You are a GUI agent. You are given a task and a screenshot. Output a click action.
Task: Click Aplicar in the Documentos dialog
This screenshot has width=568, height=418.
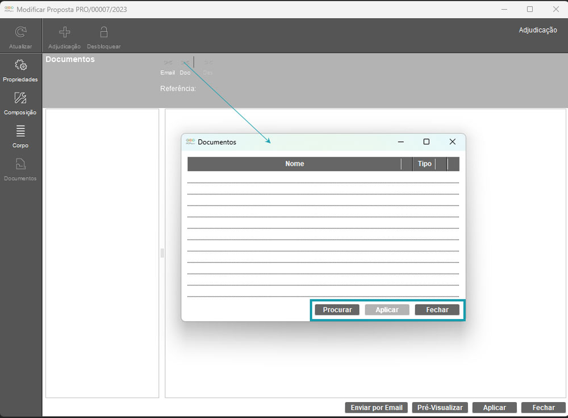pos(387,310)
